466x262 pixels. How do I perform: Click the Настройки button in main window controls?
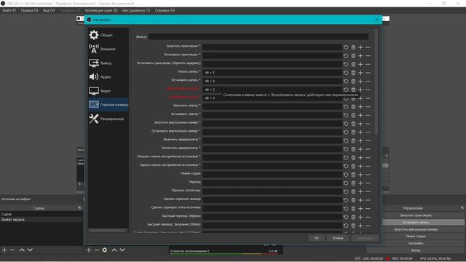point(416,243)
